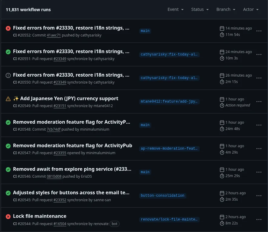The height and width of the screenshot is (232, 268).
Task: Expand the Event filter dropdown
Action: (x=175, y=9)
